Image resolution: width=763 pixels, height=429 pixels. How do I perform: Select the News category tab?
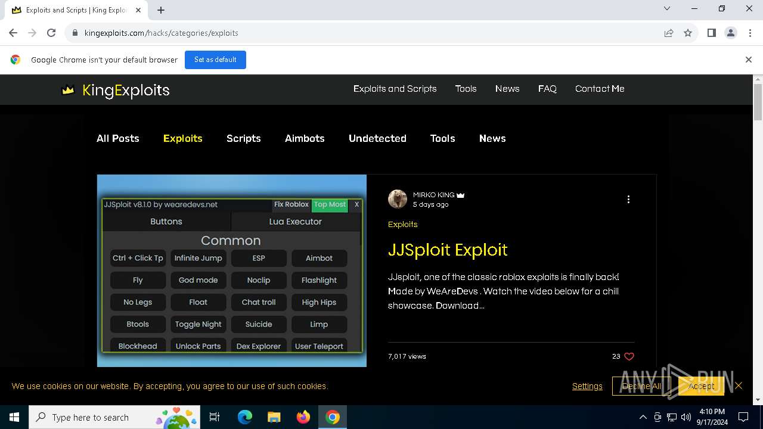(x=492, y=138)
